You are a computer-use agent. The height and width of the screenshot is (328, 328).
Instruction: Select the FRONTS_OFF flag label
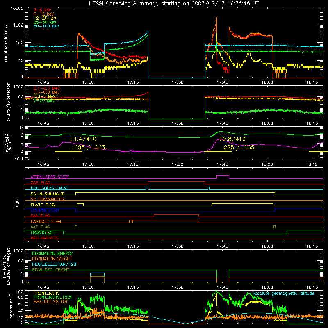(x=43, y=232)
